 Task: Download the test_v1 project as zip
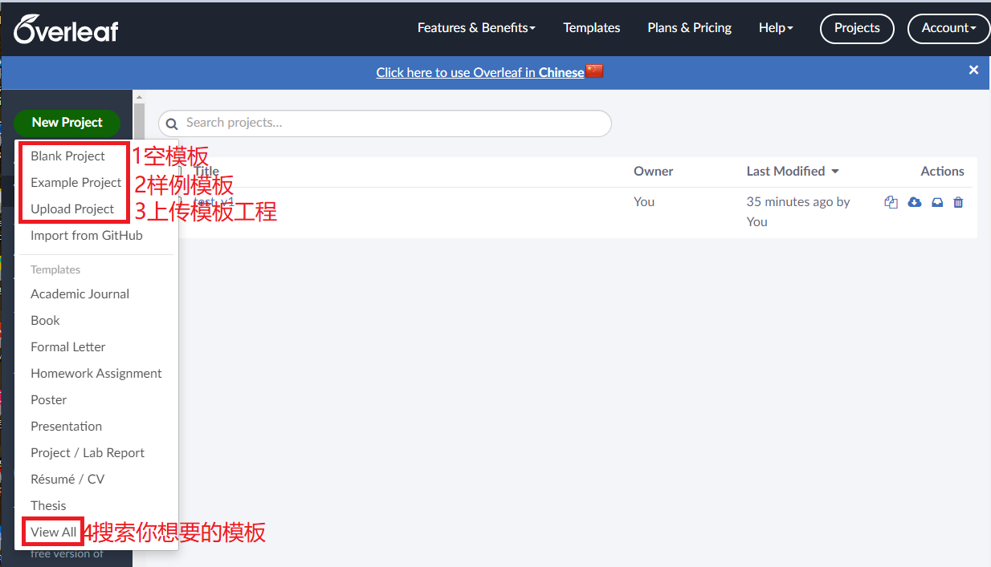[x=914, y=202]
